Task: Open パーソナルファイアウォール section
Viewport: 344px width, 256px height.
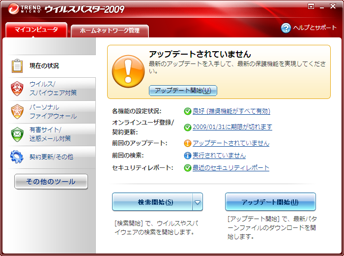Action: [52, 112]
